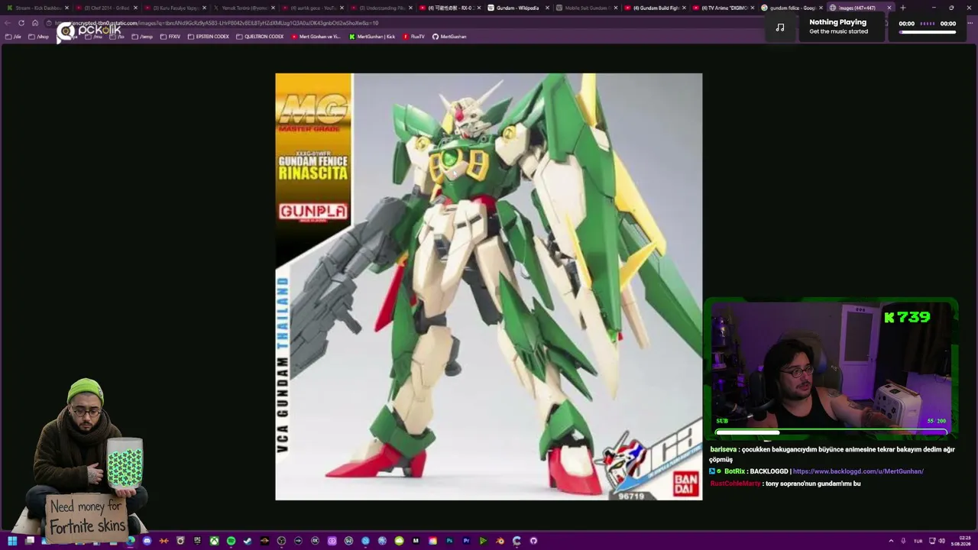The height and width of the screenshot is (550, 978).
Task: Open OBS Studio from the taskbar
Action: pos(281,541)
